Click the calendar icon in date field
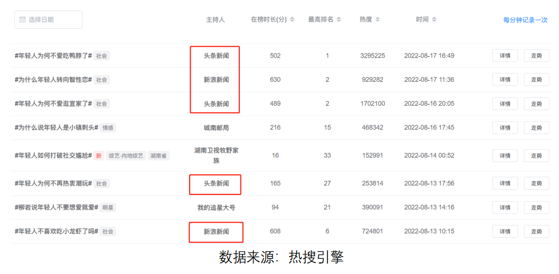Image resolution: width=559 pixels, height=274 pixels. pos(23,20)
